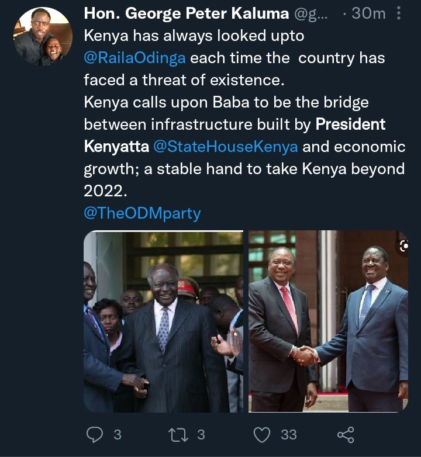Viewport: 421px width, 457px height.
Task: Retweet using the retweet arrows icon
Action: (178, 435)
